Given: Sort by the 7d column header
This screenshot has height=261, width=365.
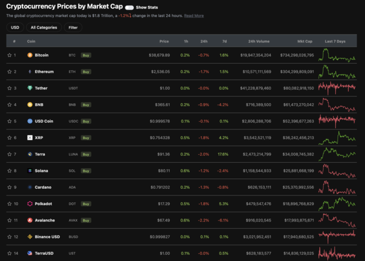Looking at the screenshot, I should coord(224,41).
